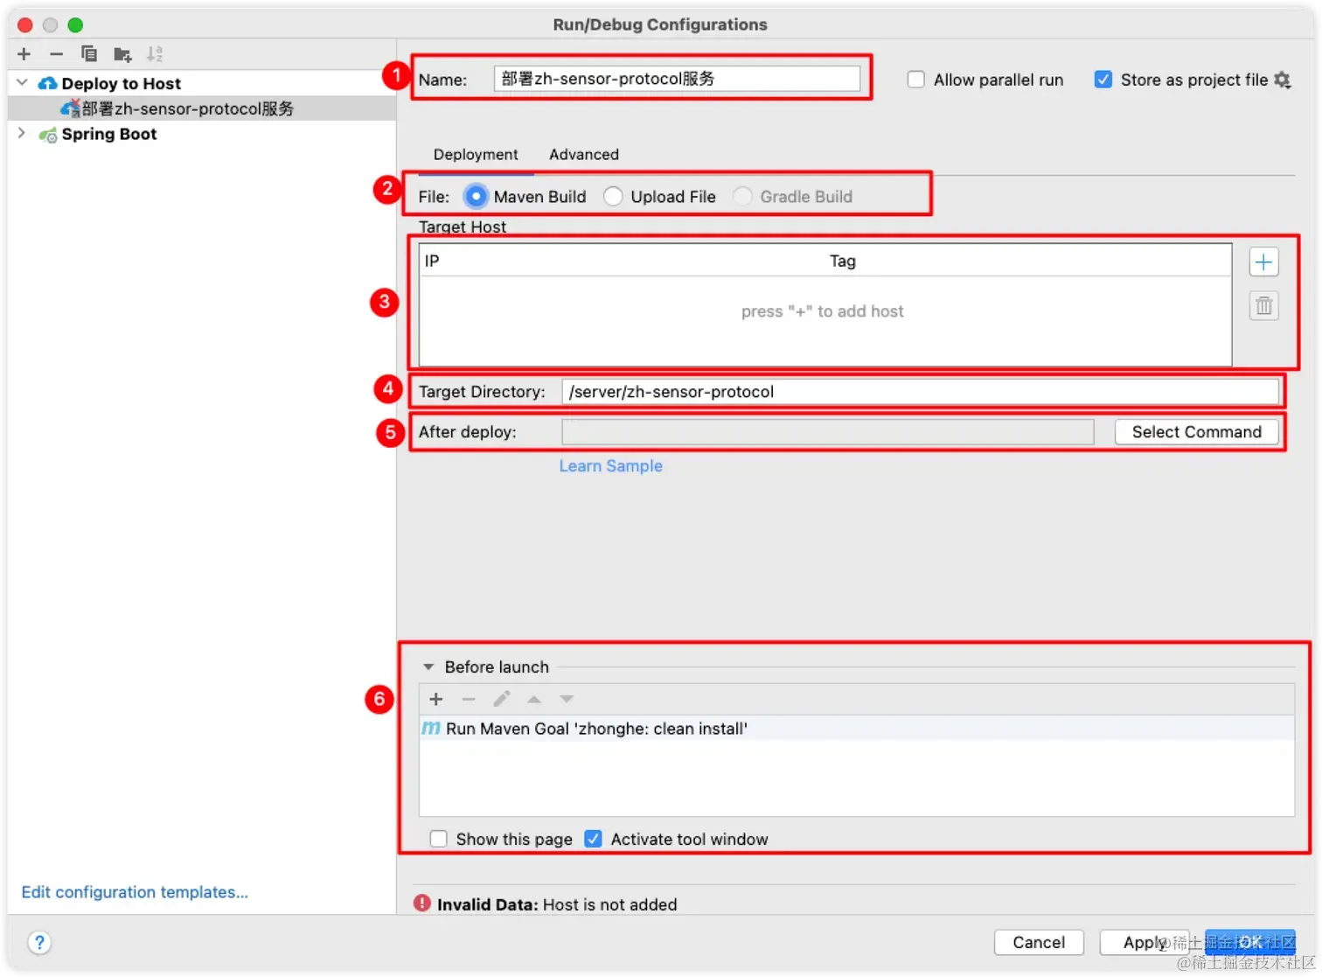Click the Deploy to Host cloud icon
Image resolution: width=1322 pixels, height=977 pixels.
pos(48,83)
